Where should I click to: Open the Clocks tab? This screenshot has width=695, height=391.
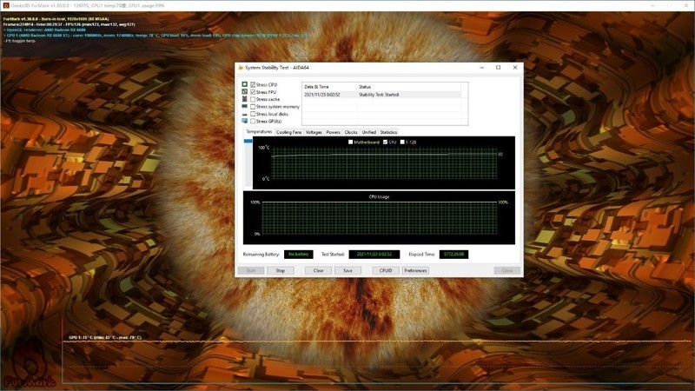[x=351, y=132]
